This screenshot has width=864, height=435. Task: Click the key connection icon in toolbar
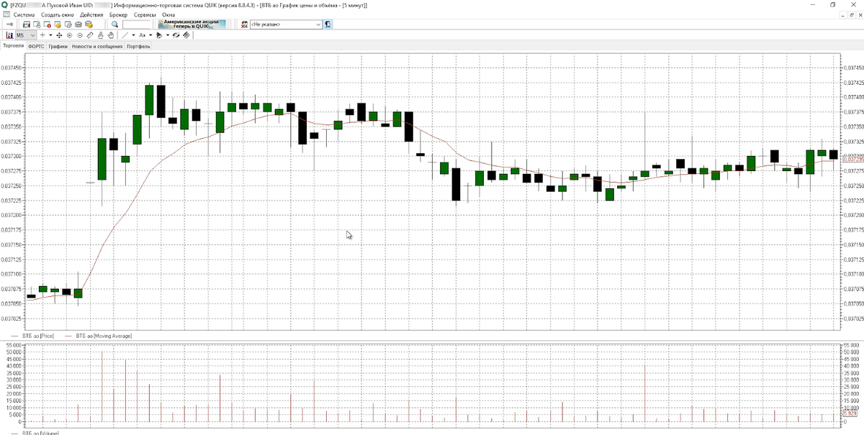[x=10, y=24]
